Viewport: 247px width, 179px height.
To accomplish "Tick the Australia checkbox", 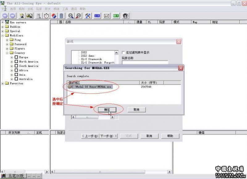I will (16, 79).
